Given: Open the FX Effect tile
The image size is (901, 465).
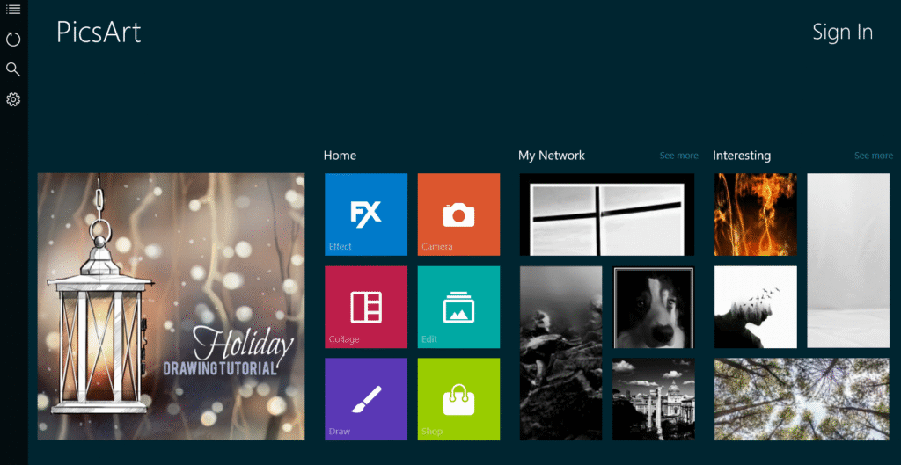Looking at the screenshot, I should pyautogui.click(x=366, y=214).
